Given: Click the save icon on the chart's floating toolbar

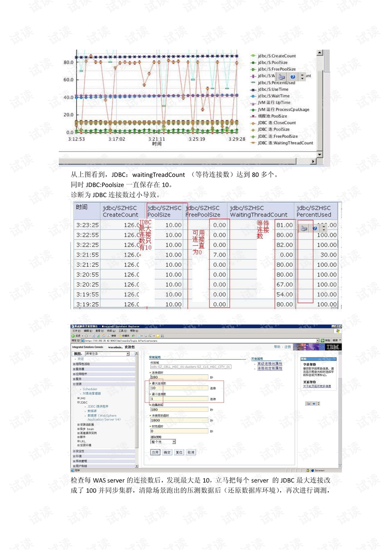Looking at the screenshot, I should 282,77.
